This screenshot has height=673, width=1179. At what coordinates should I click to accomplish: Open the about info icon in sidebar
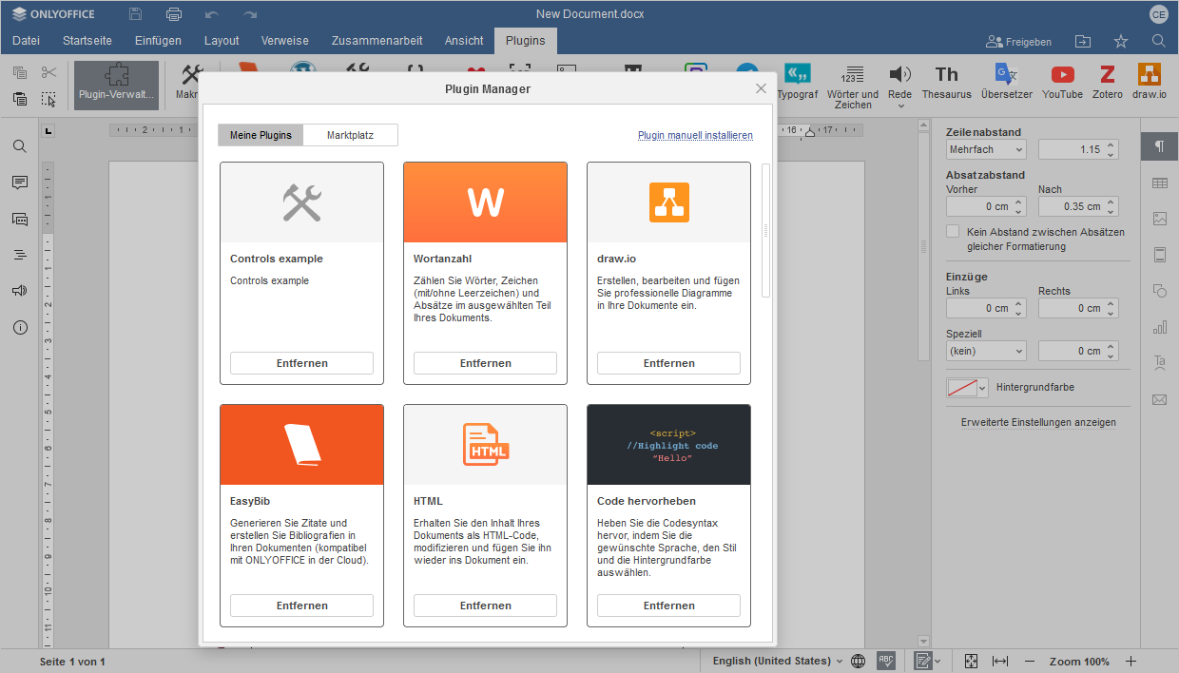pyautogui.click(x=20, y=327)
